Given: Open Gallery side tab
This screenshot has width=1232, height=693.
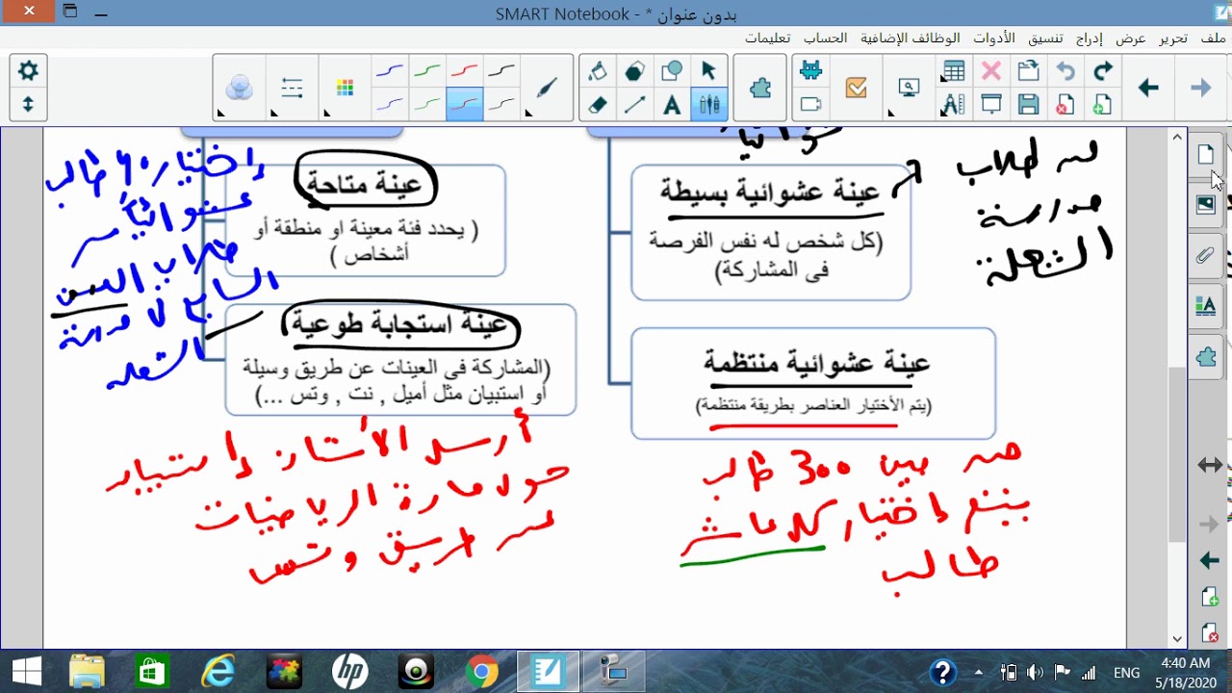Looking at the screenshot, I should pyautogui.click(x=1206, y=204).
